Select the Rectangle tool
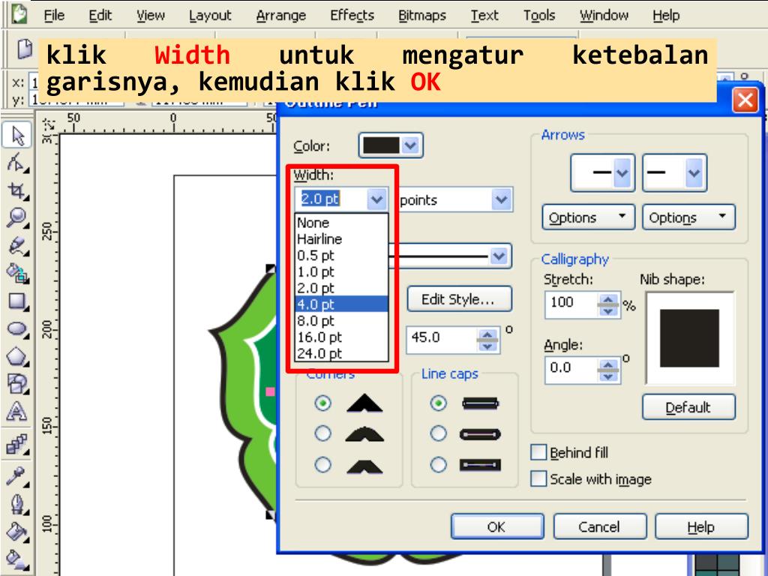This screenshot has width=768, height=576. click(18, 301)
